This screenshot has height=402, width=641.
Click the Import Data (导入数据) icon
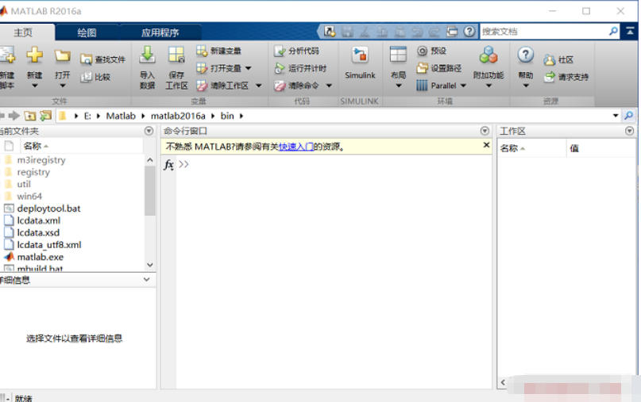pyautogui.click(x=147, y=56)
